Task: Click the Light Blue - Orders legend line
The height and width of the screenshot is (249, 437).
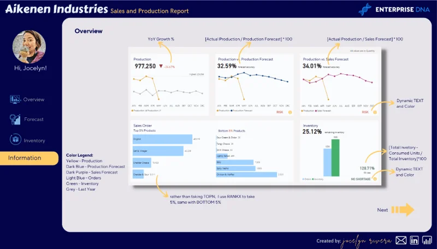Action: [84, 178]
